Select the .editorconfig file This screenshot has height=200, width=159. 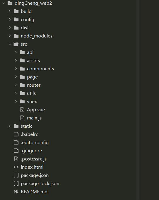pos(35,143)
